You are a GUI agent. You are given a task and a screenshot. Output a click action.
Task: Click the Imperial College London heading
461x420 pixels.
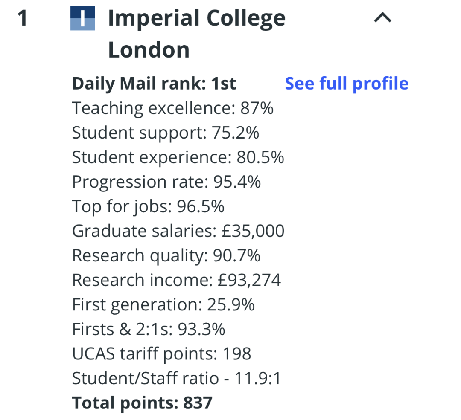[197, 34]
